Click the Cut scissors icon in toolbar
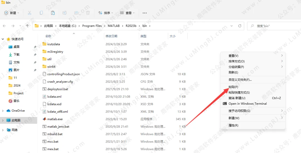 [x=29, y=13]
